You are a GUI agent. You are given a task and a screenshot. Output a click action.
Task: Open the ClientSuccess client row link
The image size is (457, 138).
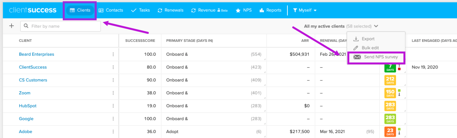pyautogui.click(x=33, y=67)
